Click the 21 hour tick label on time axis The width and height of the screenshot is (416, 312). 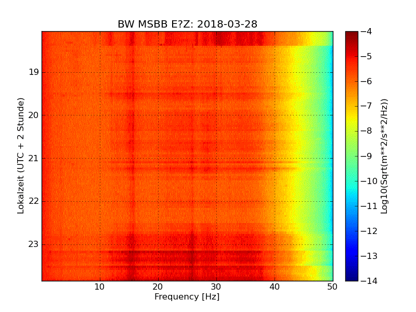[x=33, y=158]
